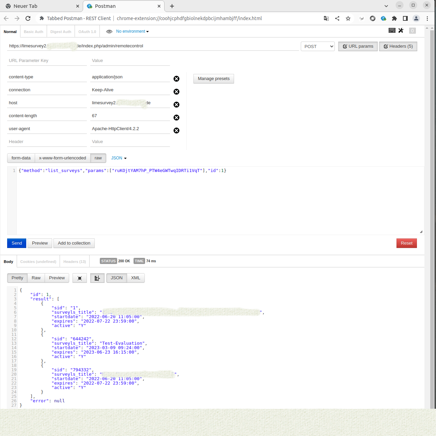Click the 200 OK status text
This screenshot has height=436, width=436.
click(124, 261)
